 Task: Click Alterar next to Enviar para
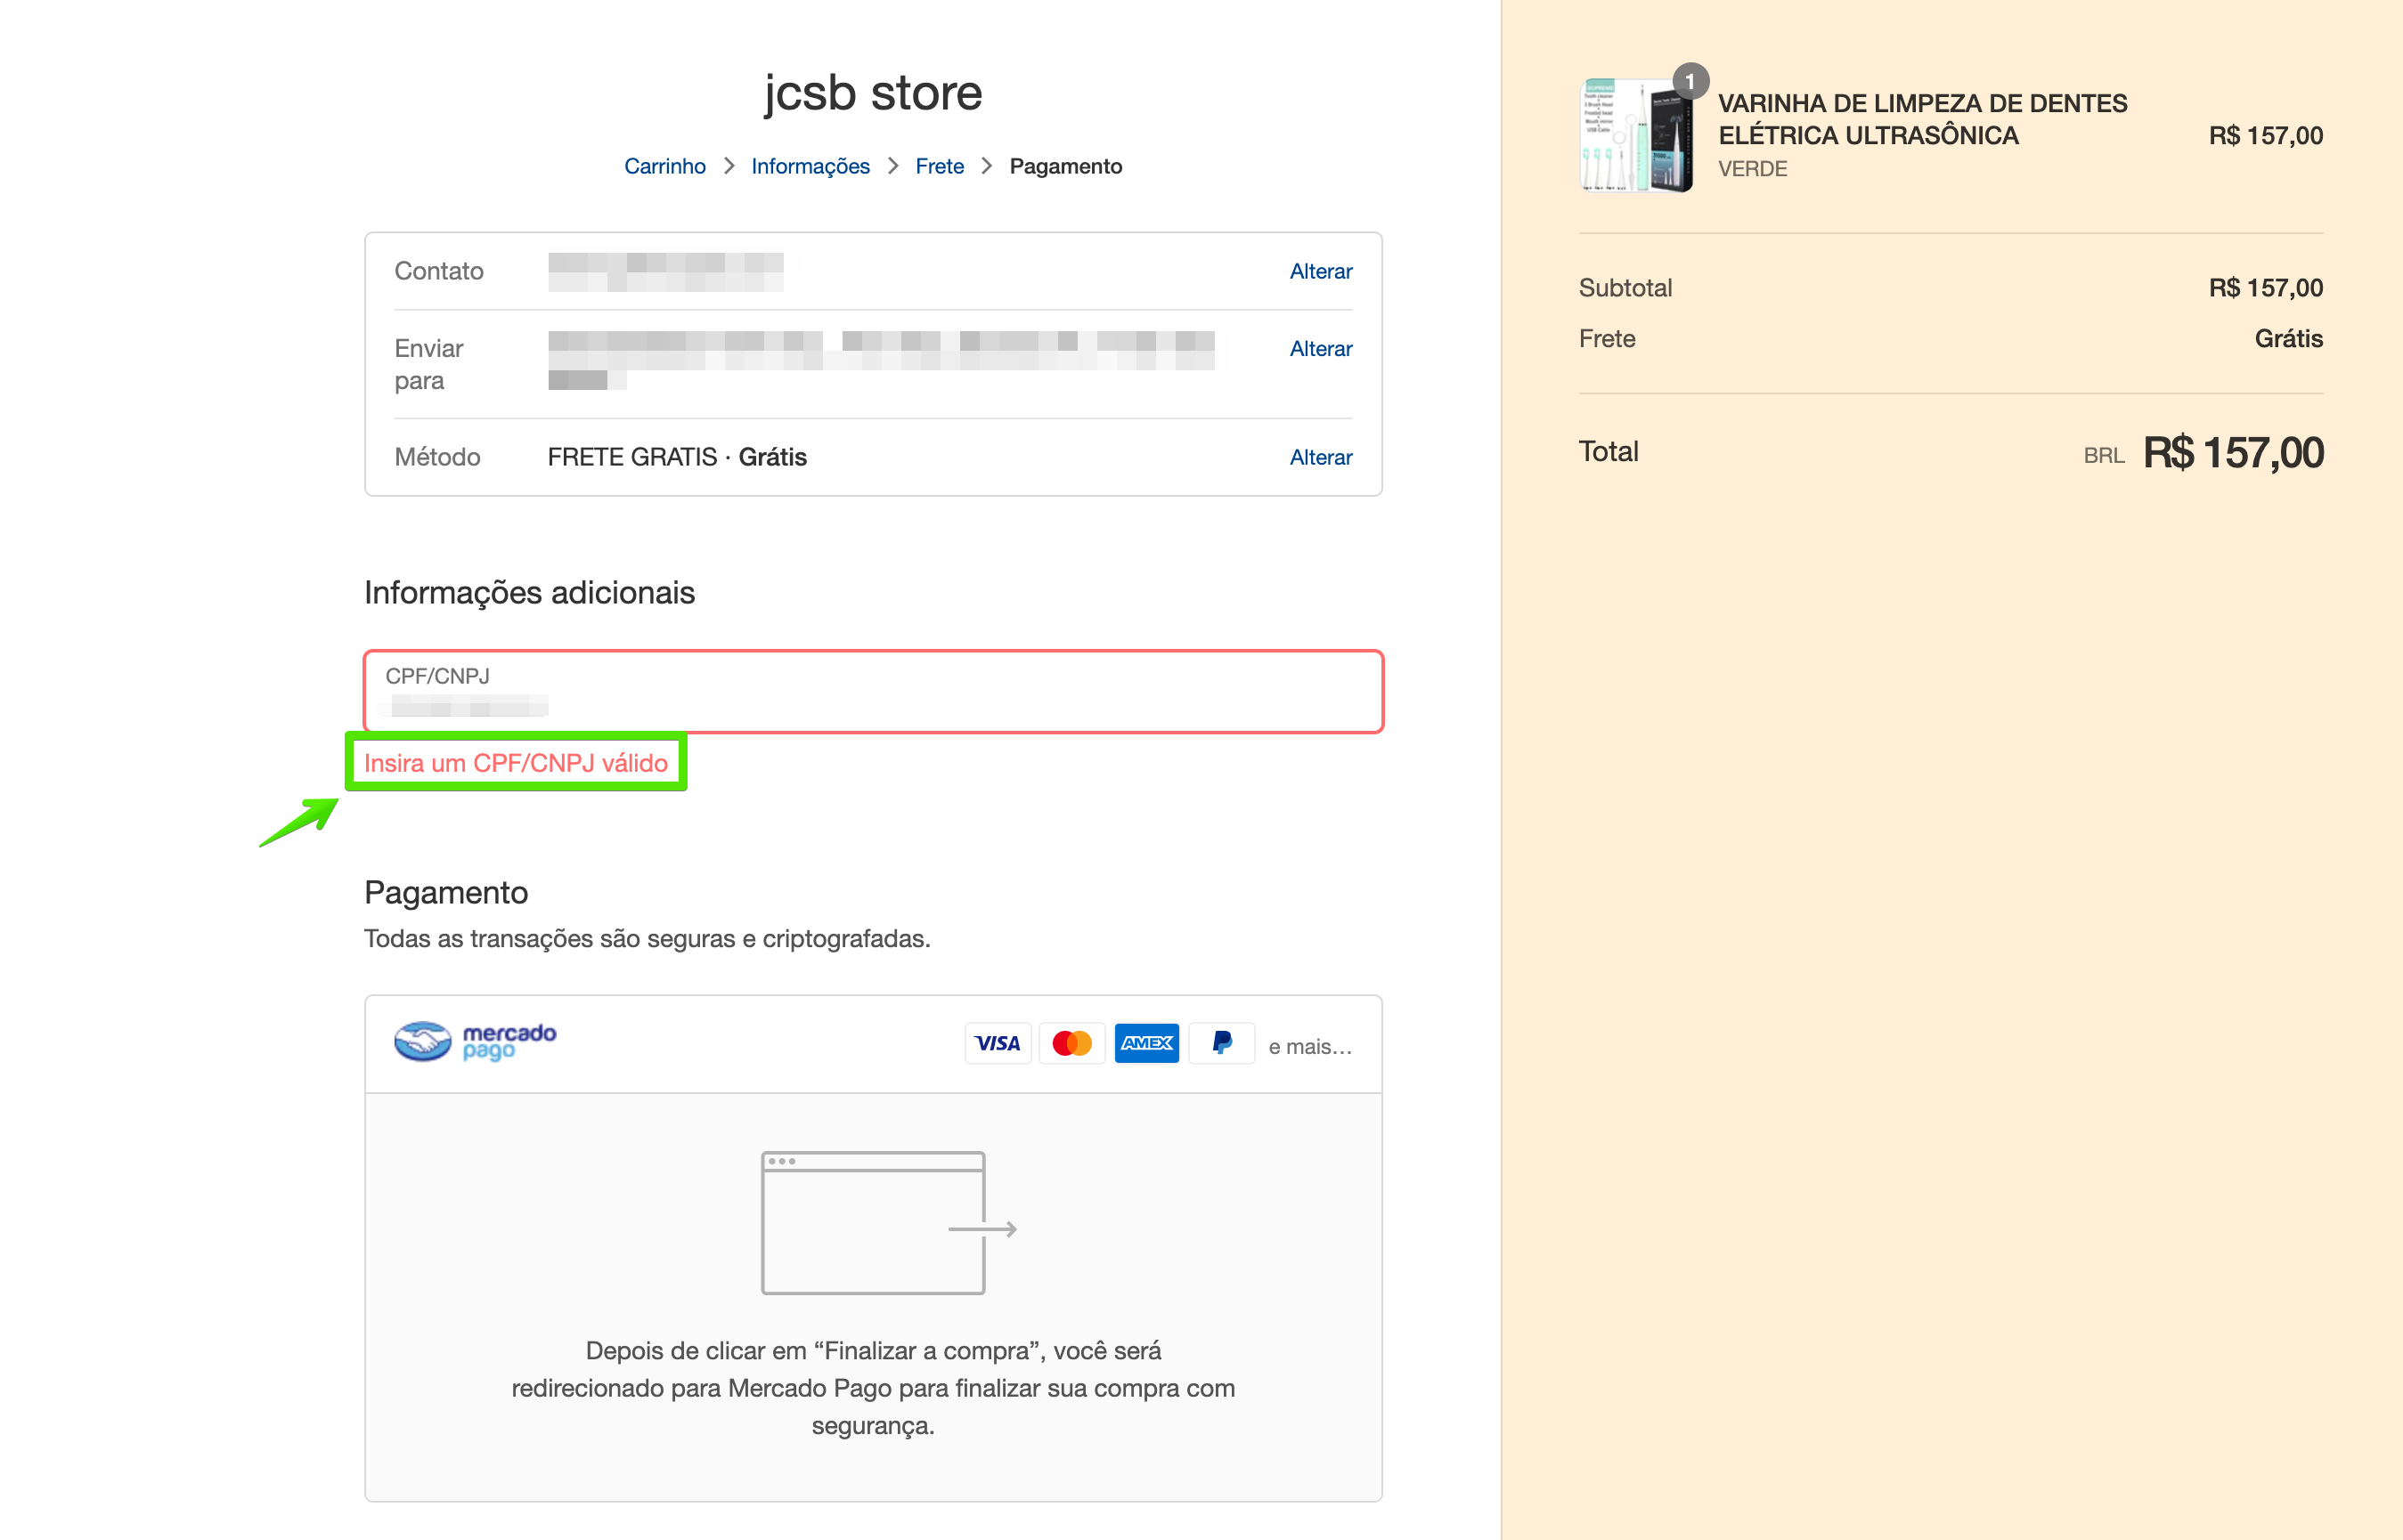point(1320,348)
